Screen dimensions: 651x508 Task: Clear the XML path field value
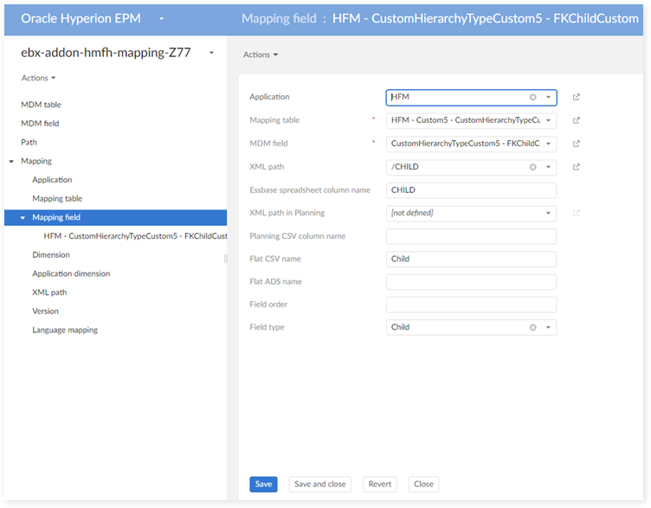[533, 167]
